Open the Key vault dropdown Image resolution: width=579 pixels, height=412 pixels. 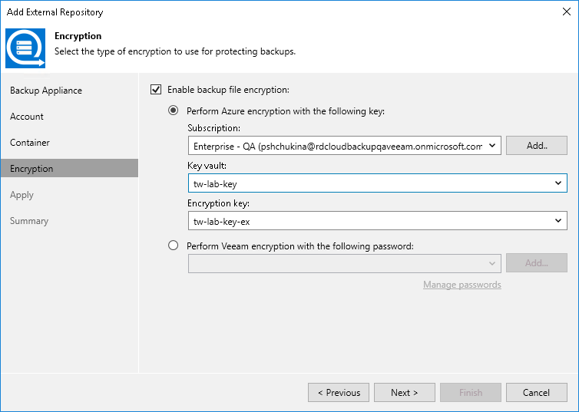click(x=377, y=183)
